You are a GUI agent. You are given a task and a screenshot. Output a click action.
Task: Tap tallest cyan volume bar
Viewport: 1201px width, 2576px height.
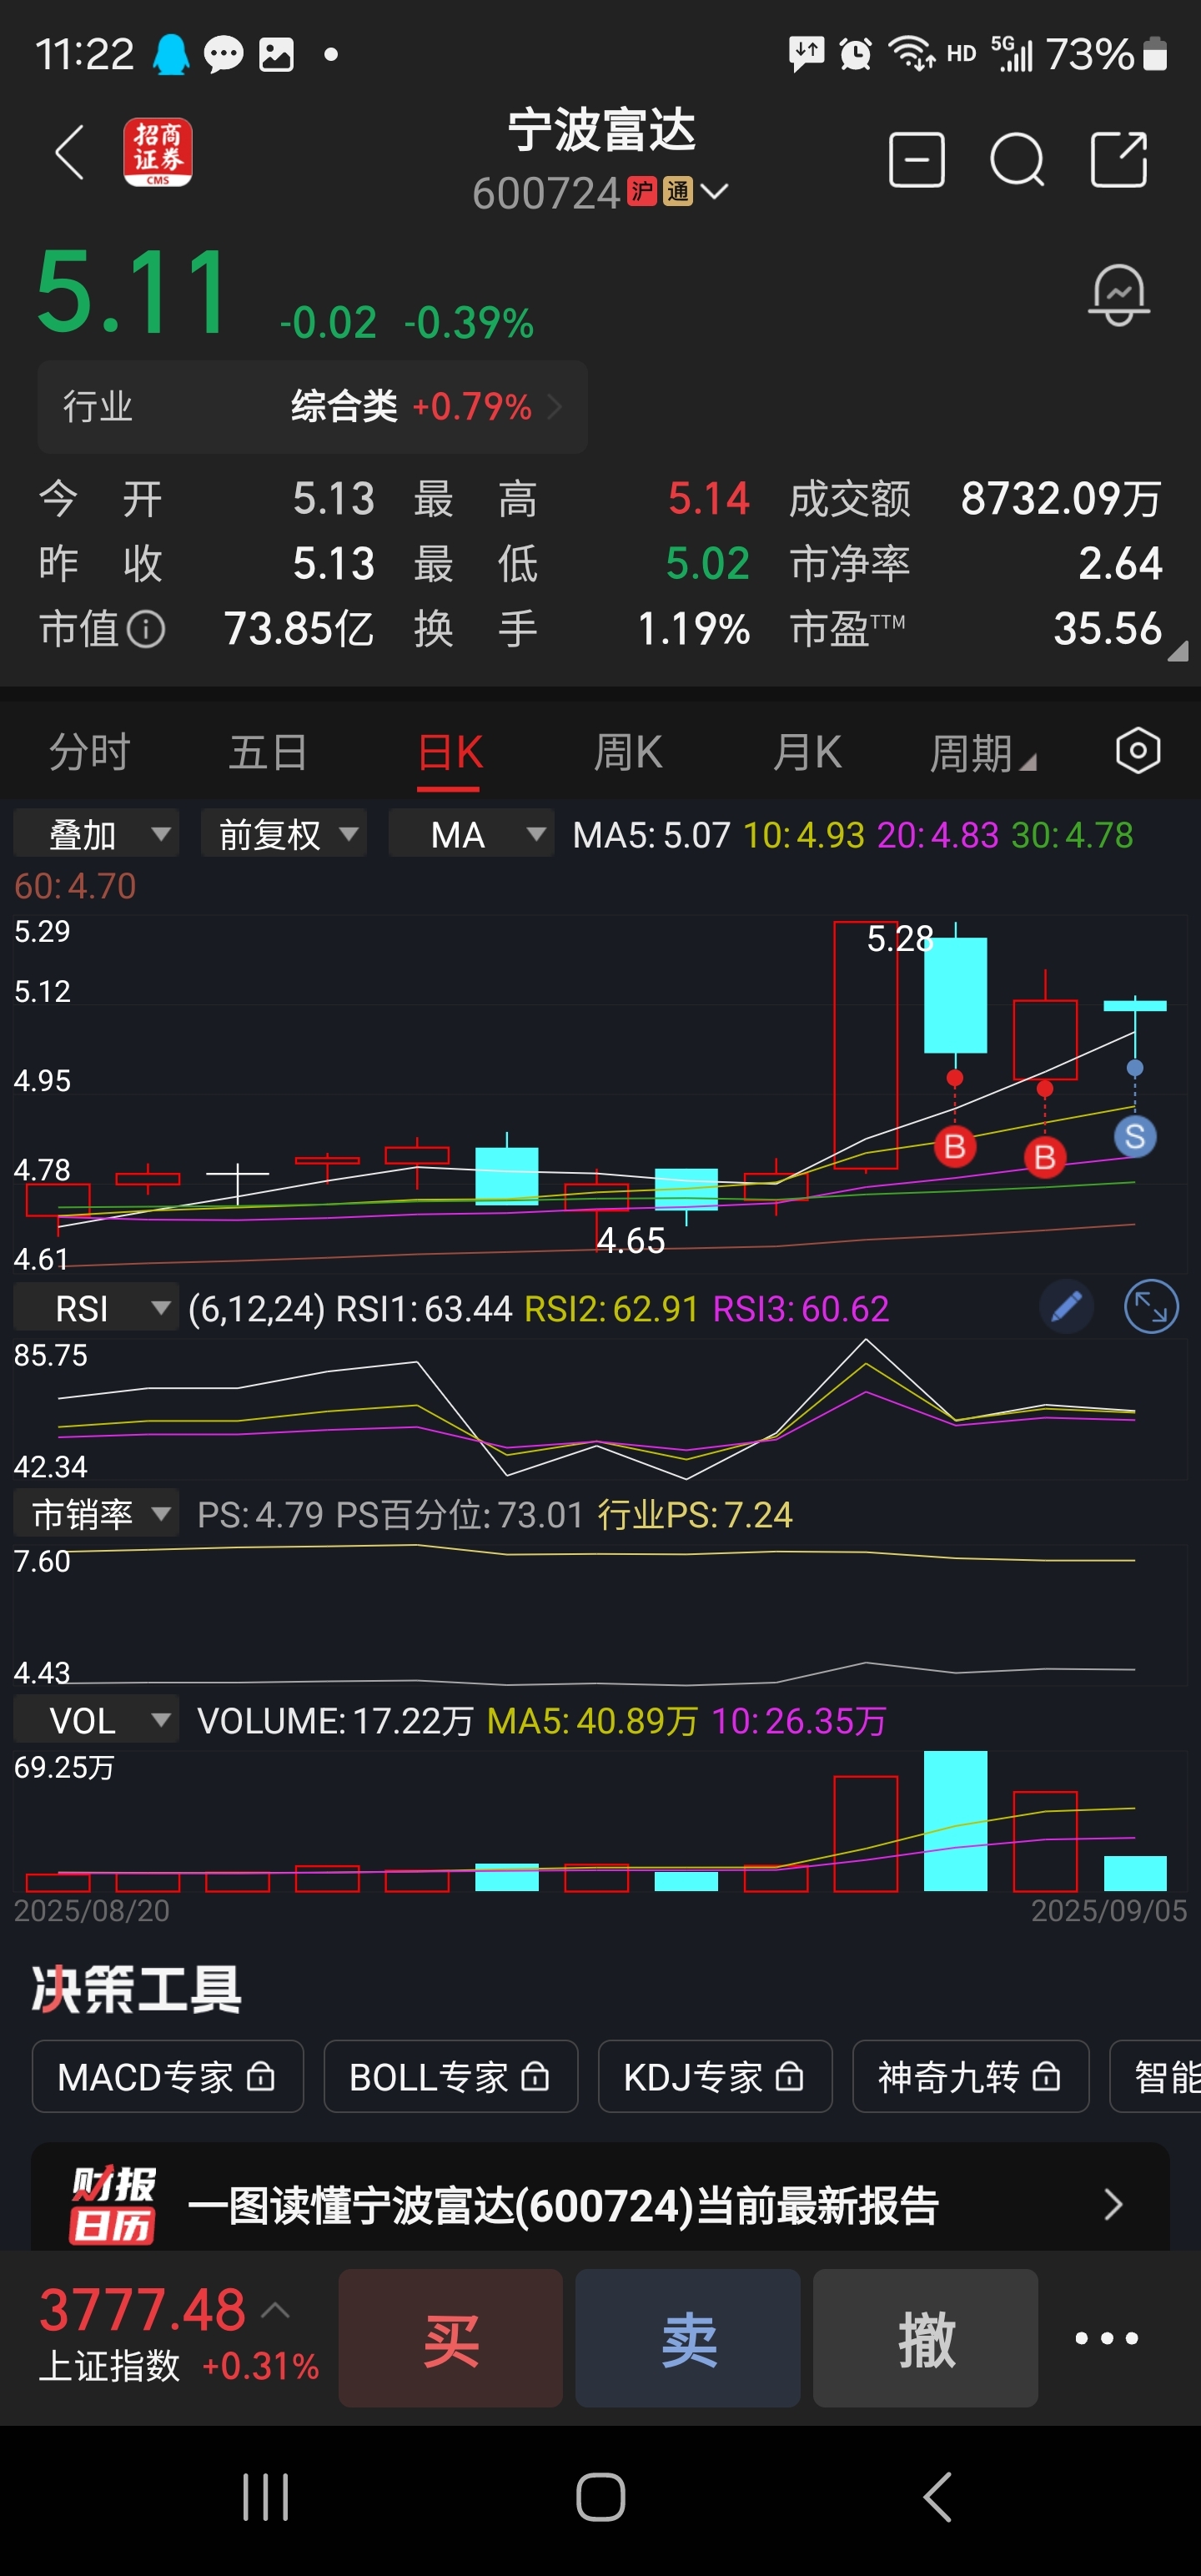(955, 1821)
